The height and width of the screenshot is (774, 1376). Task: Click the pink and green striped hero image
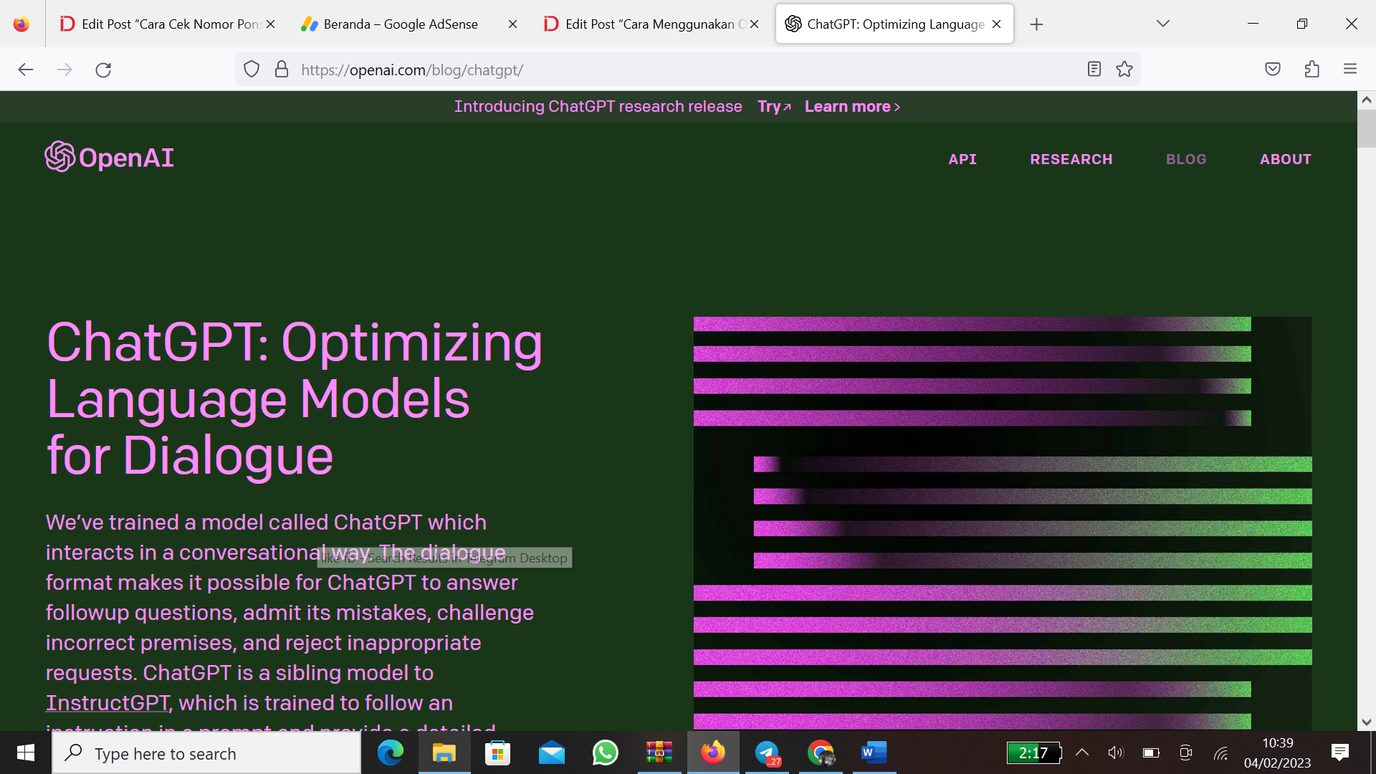(x=1003, y=523)
